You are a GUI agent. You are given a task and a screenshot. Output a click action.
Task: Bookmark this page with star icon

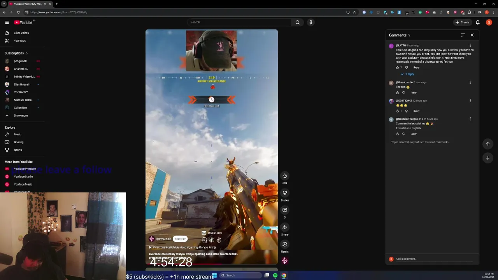pos(354,12)
